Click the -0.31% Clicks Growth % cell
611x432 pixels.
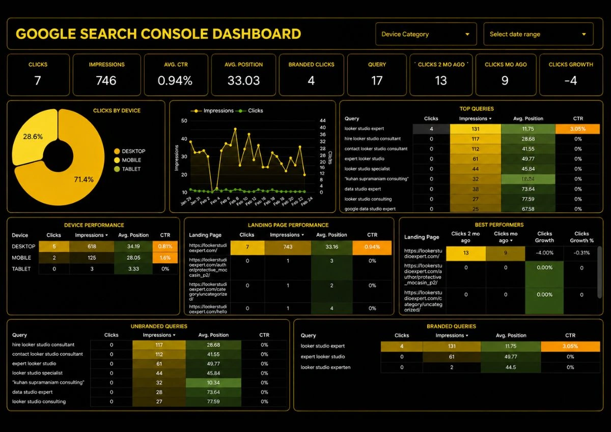(x=582, y=253)
